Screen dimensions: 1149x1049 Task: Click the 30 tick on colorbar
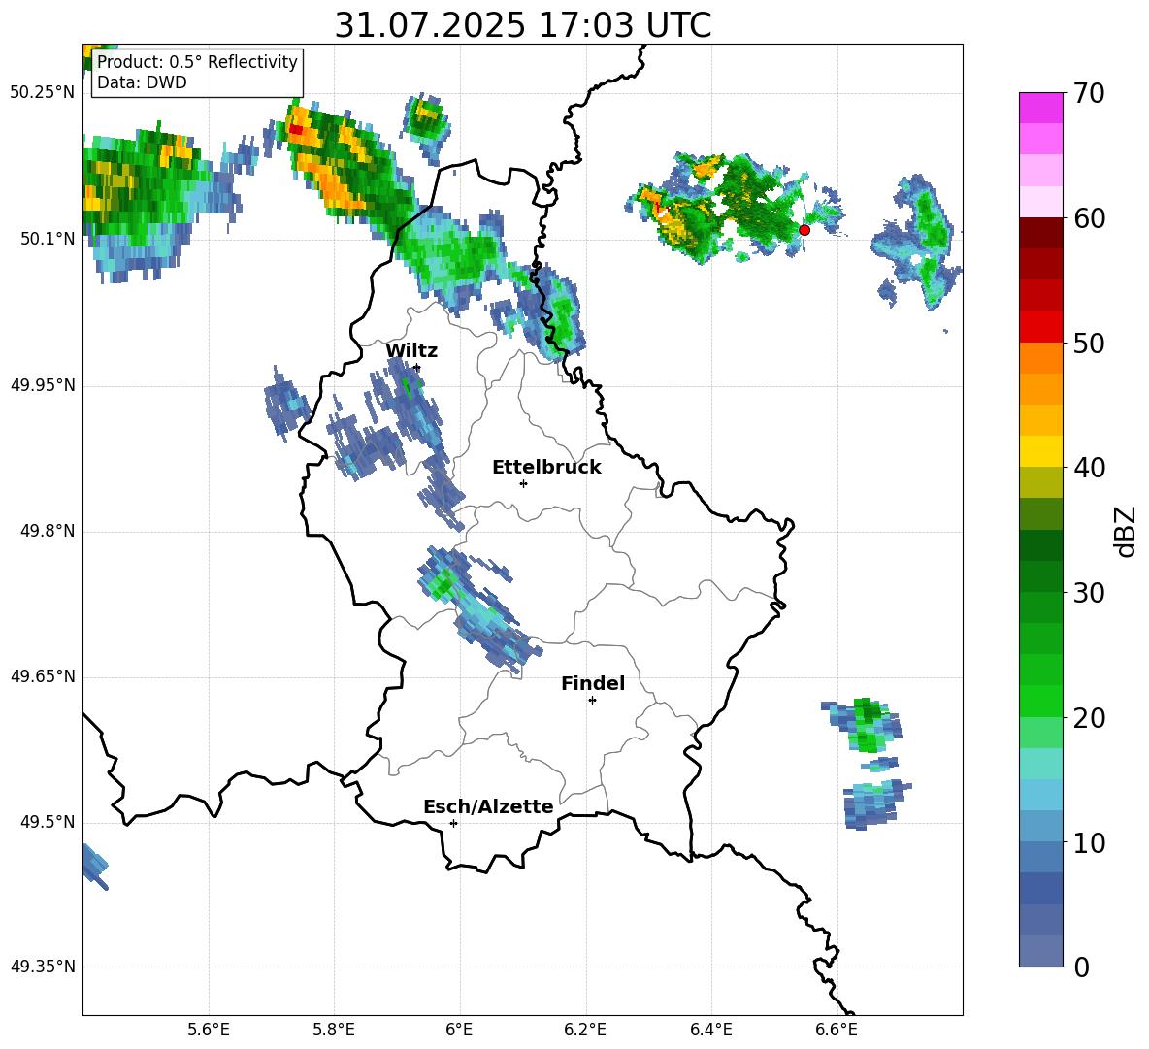click(x=1088, y=593)
